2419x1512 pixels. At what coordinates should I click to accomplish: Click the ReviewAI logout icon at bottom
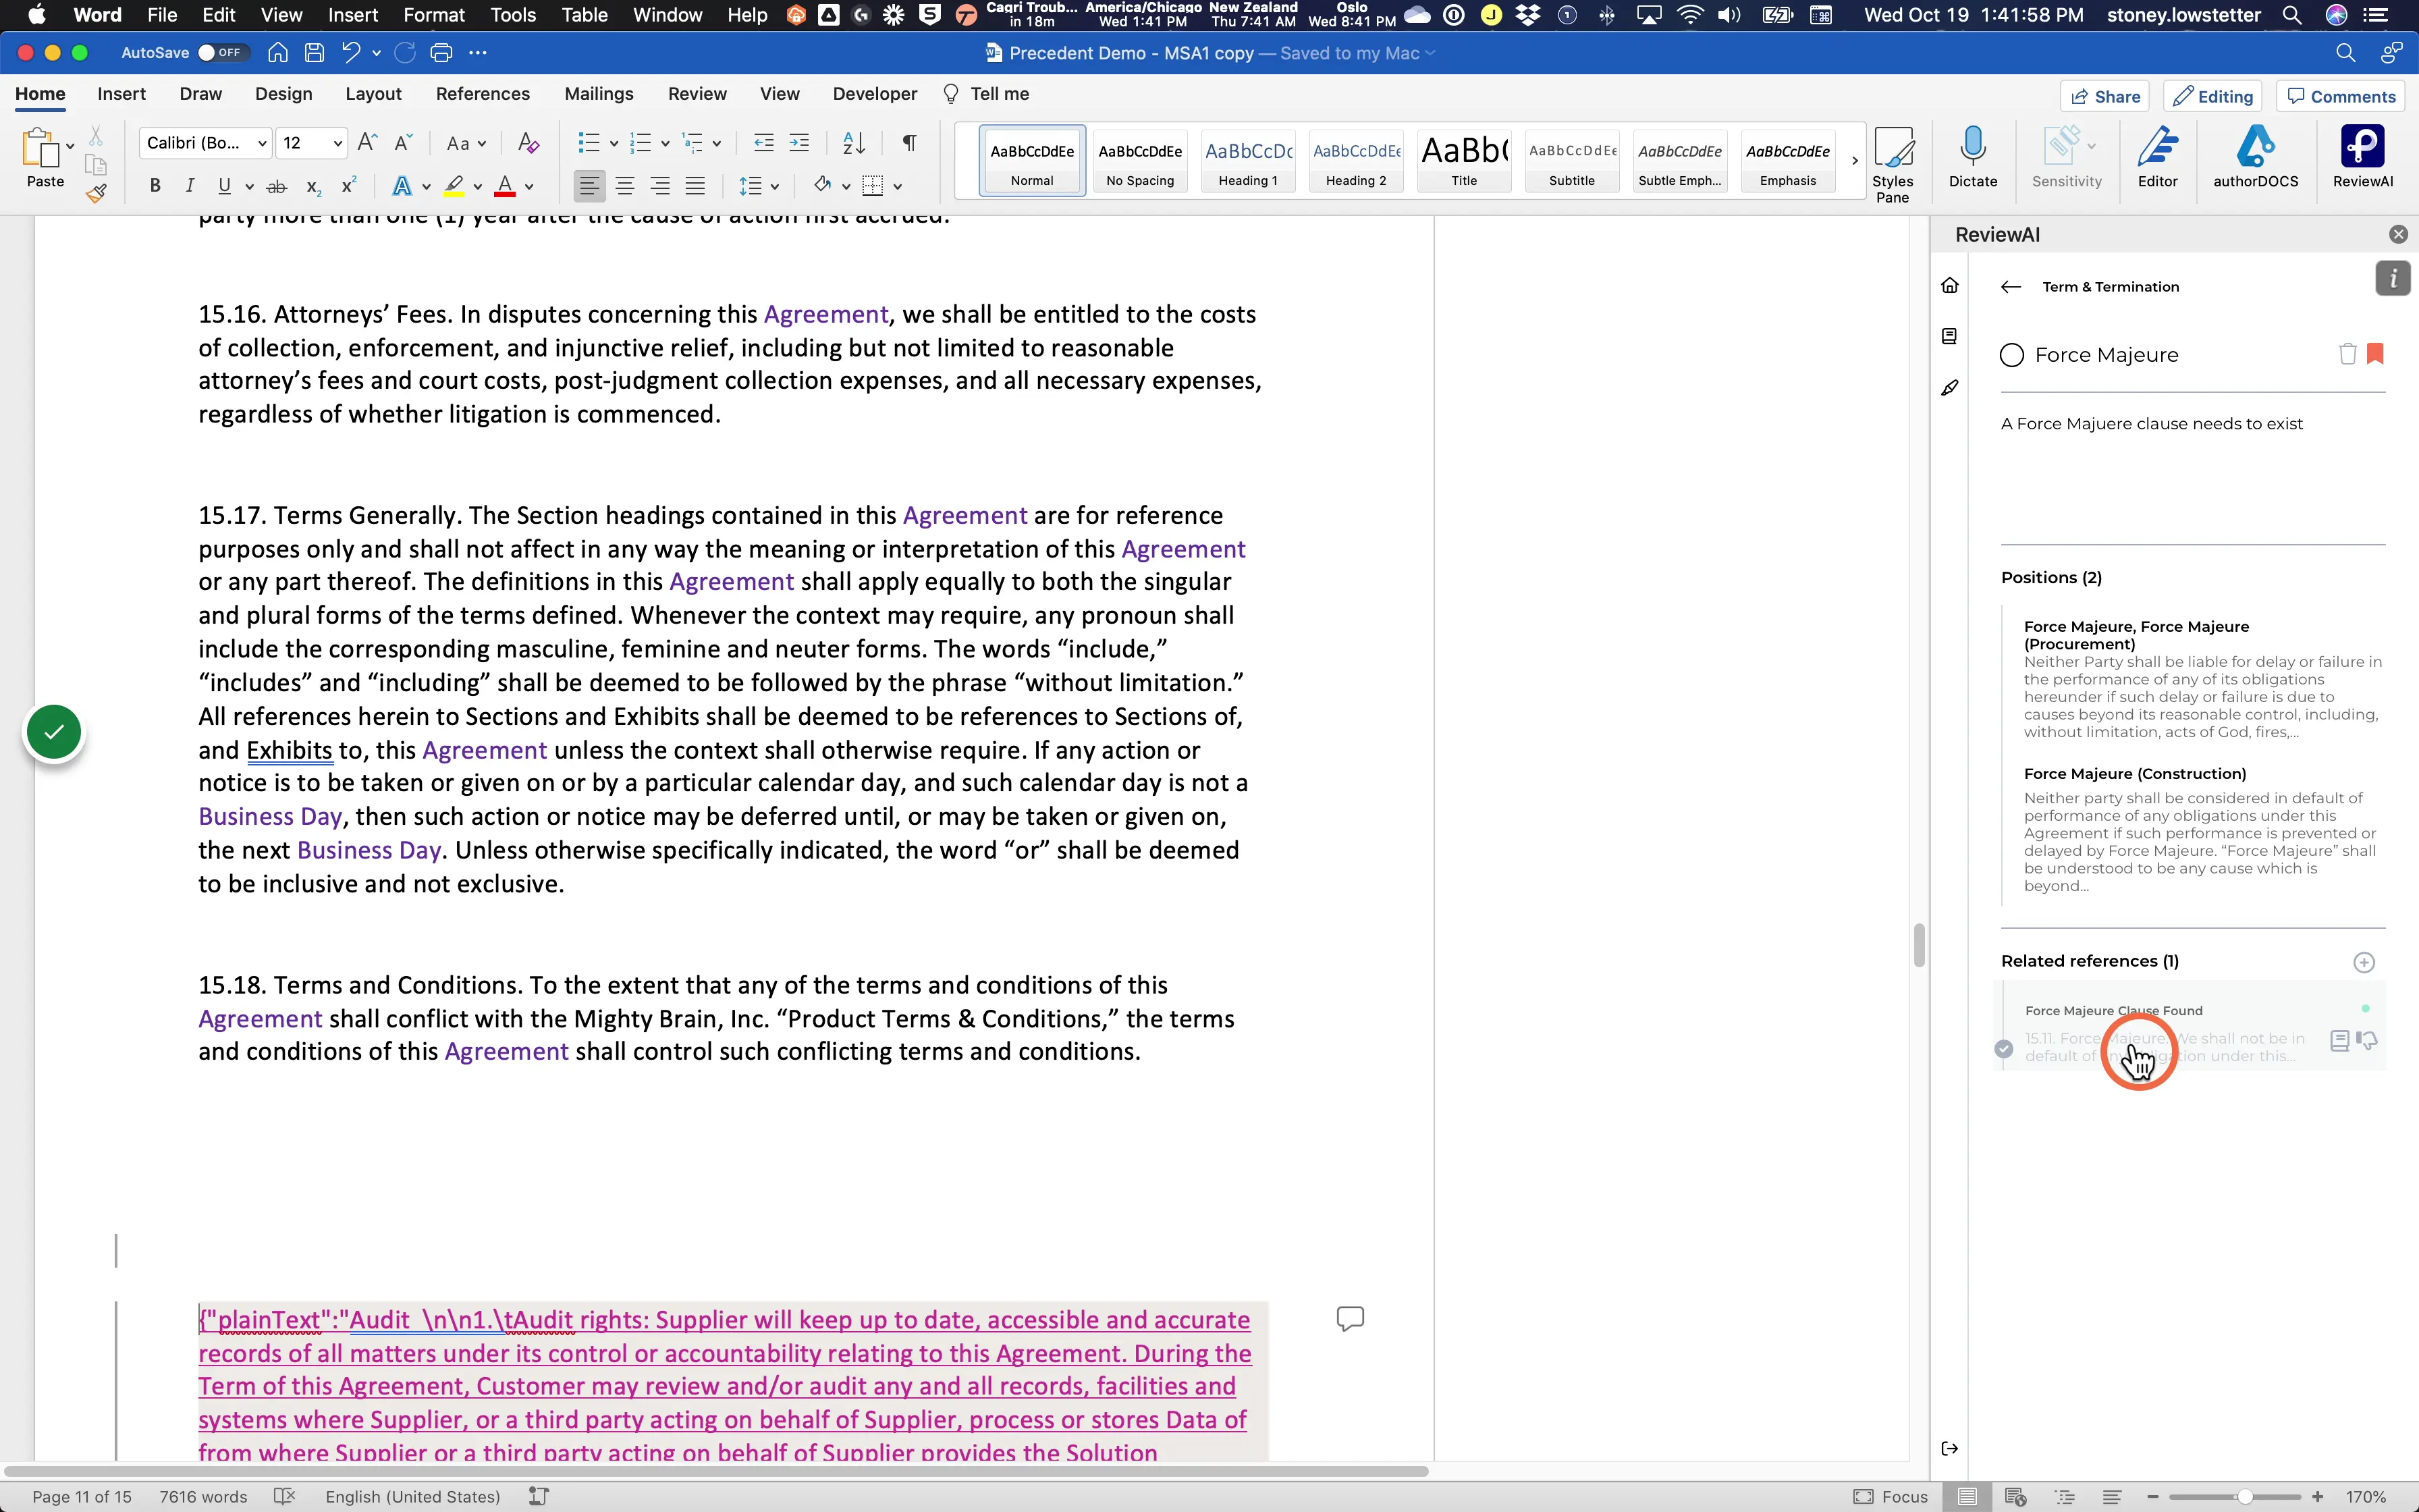1949,1449
